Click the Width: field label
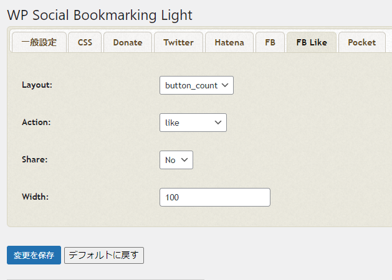Image resolution: width=392 pixels, height=280 pixels. [35, 197]
